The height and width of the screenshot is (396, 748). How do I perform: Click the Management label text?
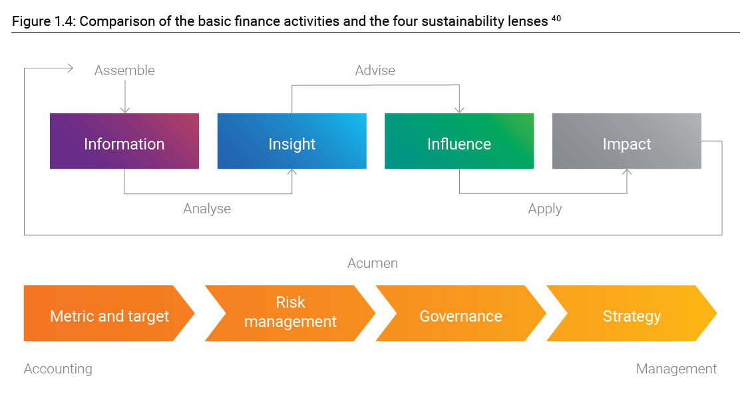pos(676,369)
